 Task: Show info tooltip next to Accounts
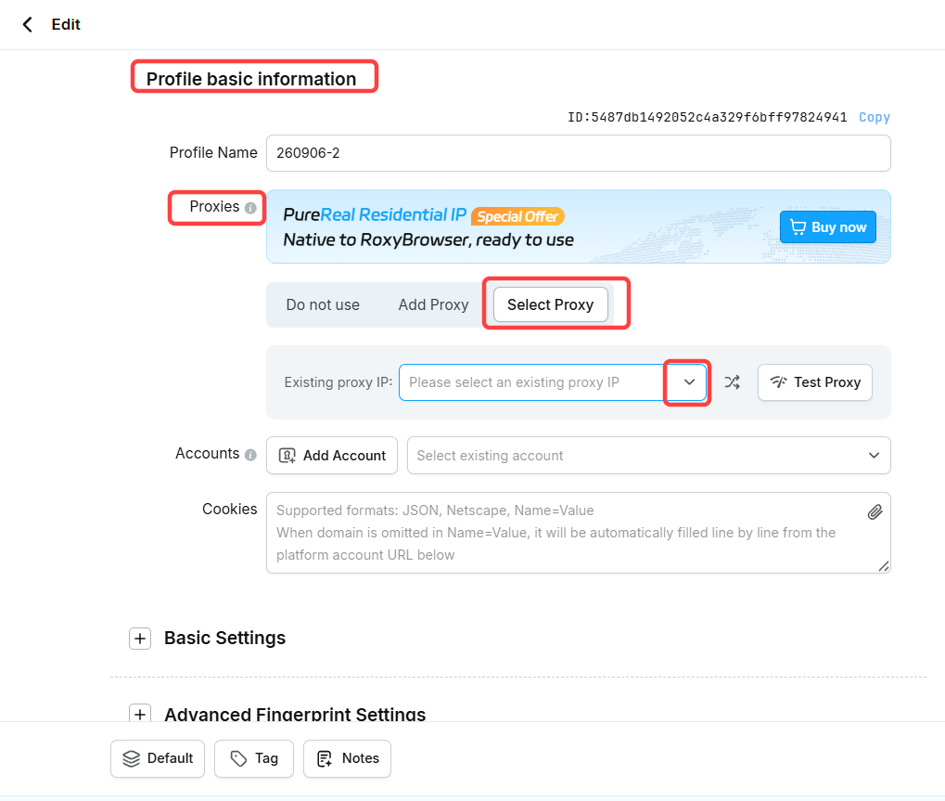250,455
